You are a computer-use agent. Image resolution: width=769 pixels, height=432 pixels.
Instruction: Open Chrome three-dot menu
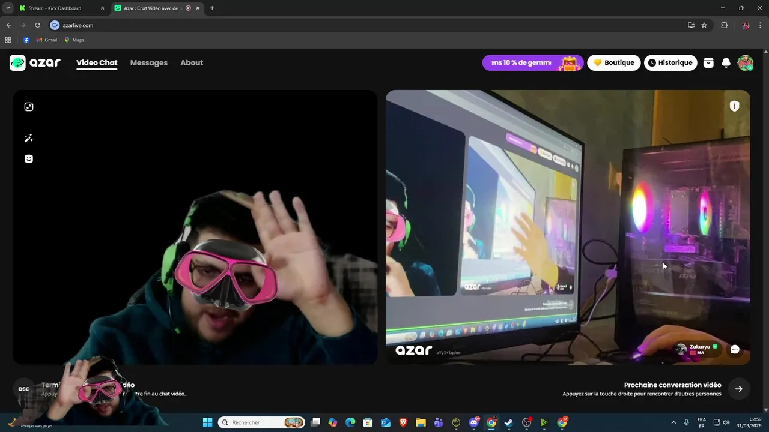(x=761, y=25)
